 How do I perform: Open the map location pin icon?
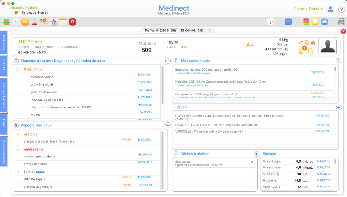pos(44,22)
